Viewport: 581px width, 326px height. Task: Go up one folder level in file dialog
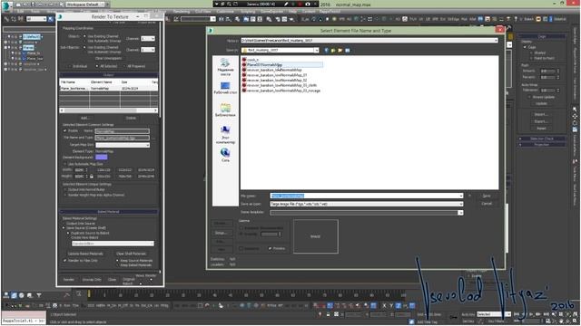(333, 51)
